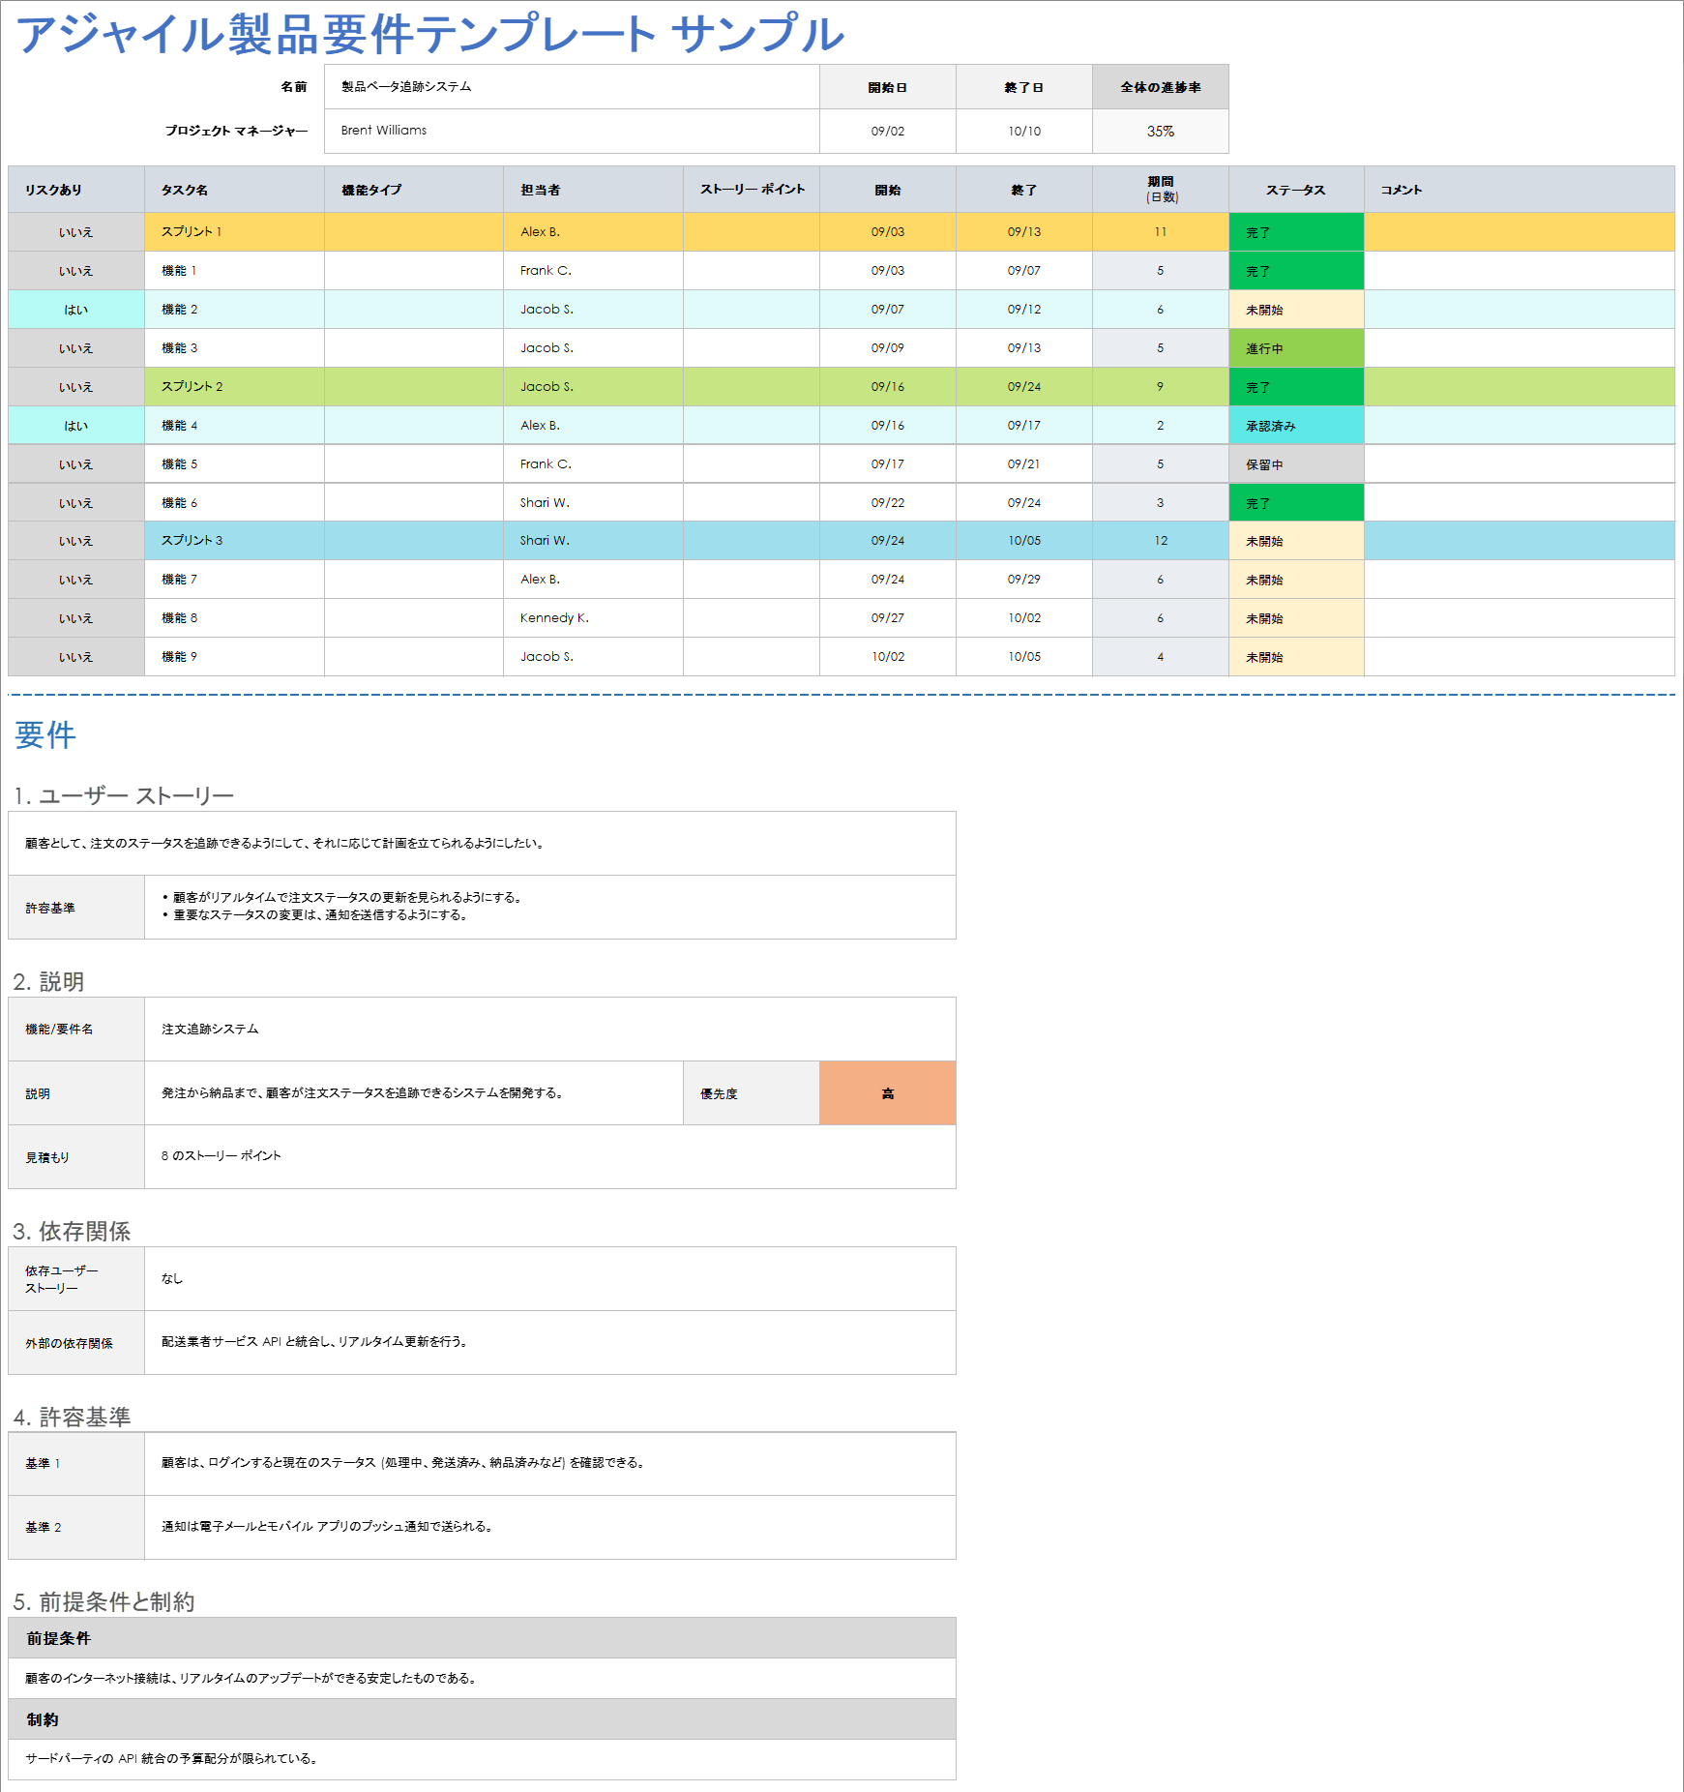Click the assignee Kennedy K. cell

click(x=593, y=618)
